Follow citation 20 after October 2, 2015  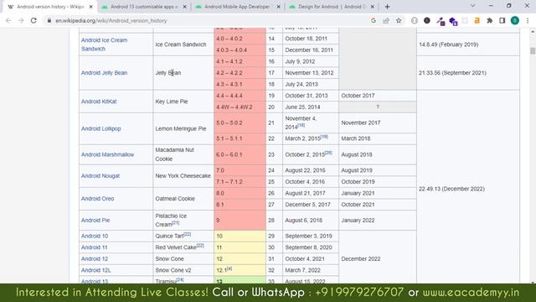click(x=328, y=153)
